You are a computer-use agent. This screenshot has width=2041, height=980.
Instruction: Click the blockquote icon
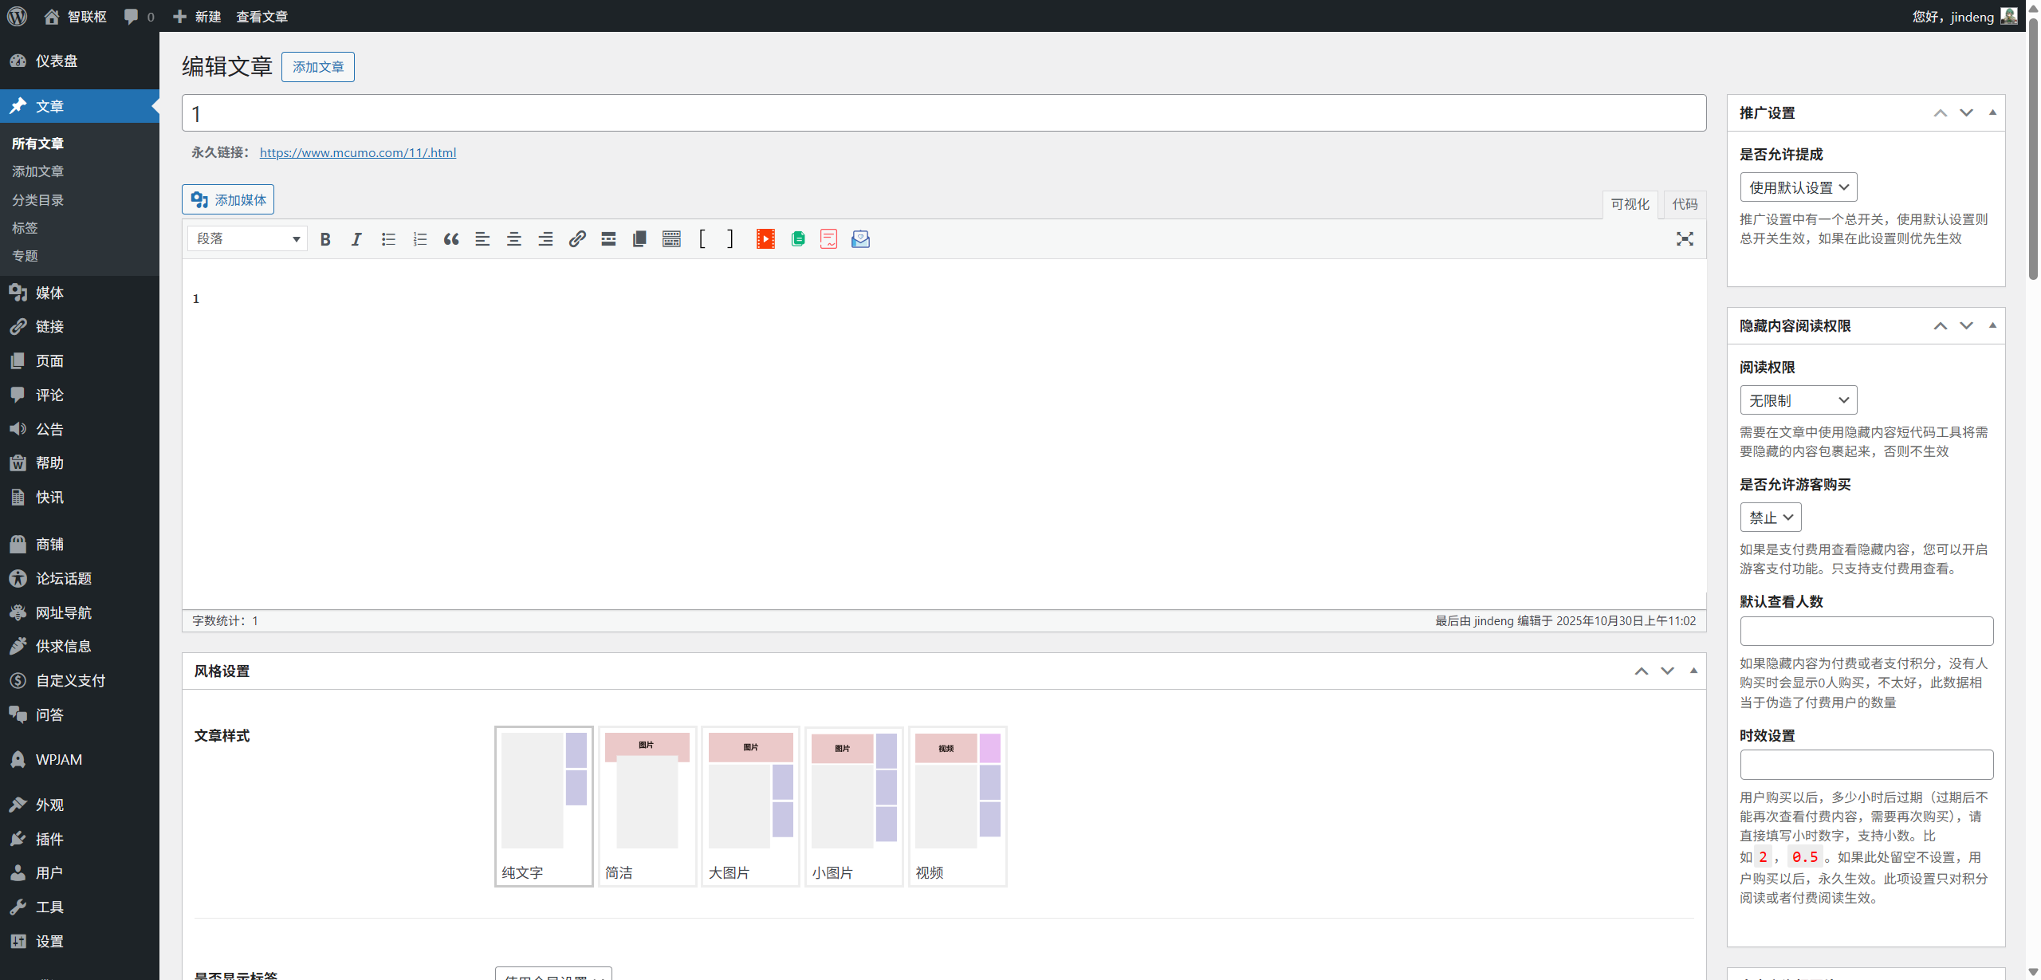(x=451, y=239)
